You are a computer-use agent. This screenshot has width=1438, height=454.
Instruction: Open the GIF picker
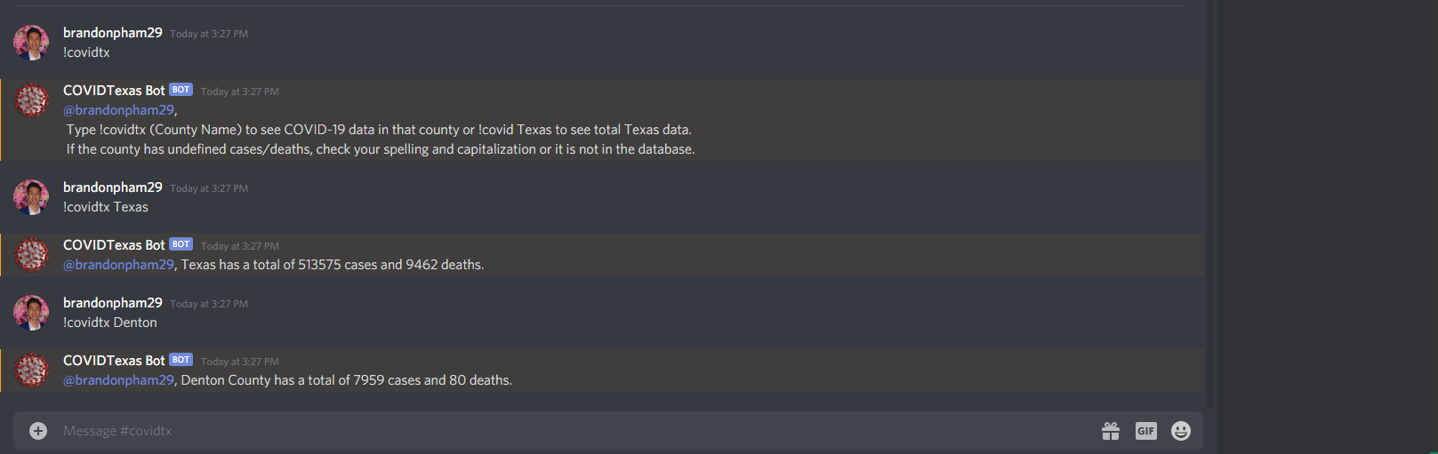1145,431
